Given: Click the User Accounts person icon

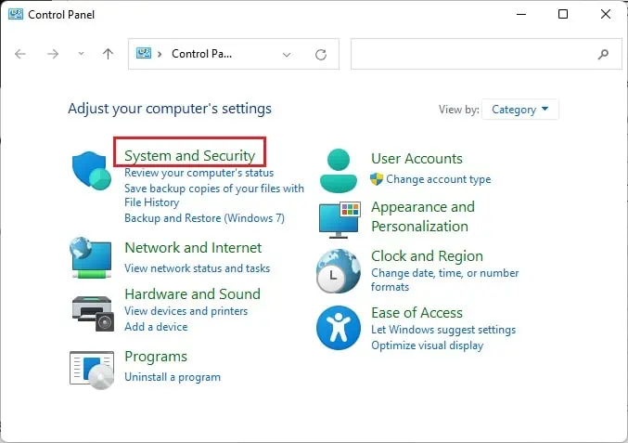Looking at the screenshot, I should (x=339, y=170).
